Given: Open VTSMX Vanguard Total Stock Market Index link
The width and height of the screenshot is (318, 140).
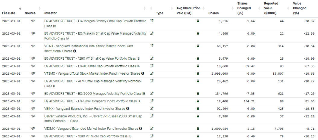Looking at the screenshot, I should point(92,73).
